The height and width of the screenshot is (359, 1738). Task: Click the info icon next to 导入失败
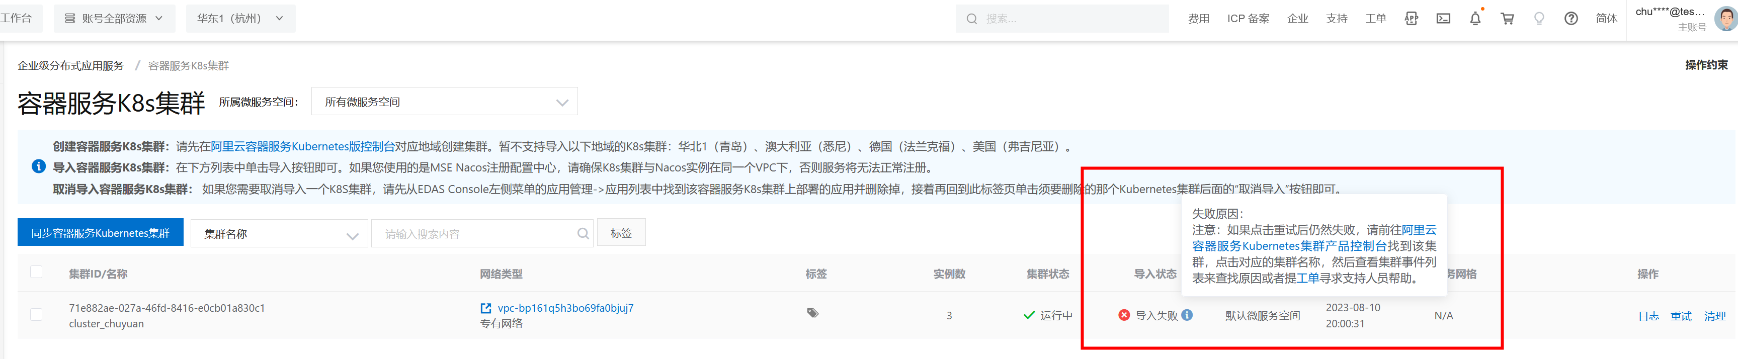1188,314
